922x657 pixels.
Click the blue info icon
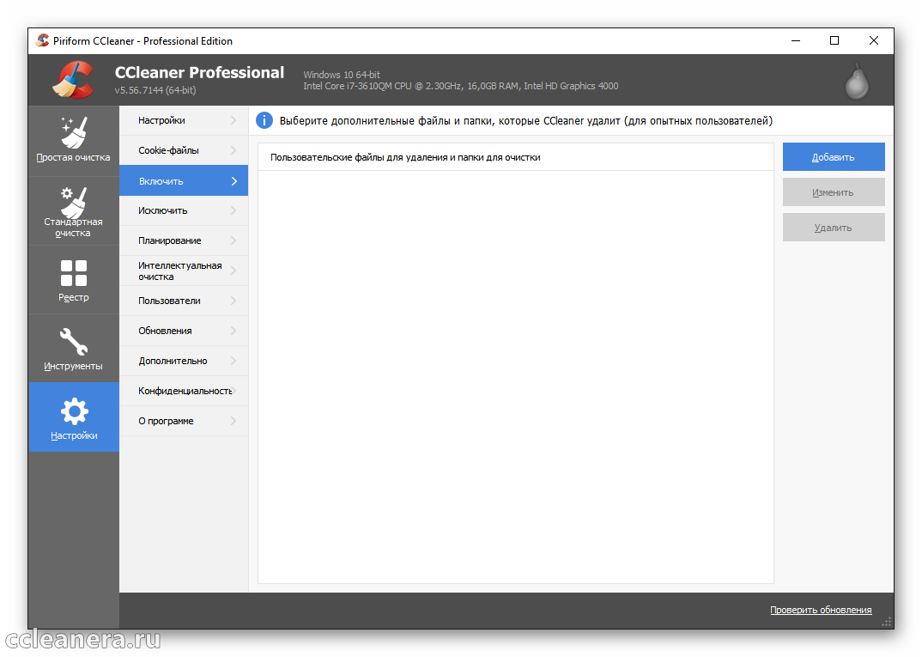pyautogui.click(x=264, y=121)
